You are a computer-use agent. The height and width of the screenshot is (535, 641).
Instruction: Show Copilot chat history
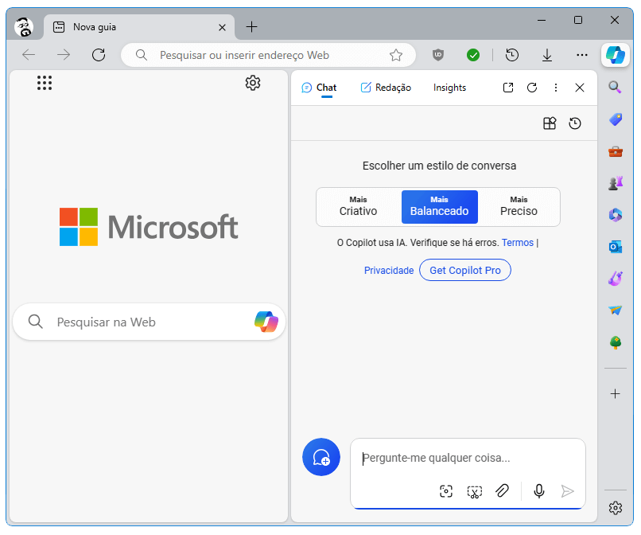[575, 123]
